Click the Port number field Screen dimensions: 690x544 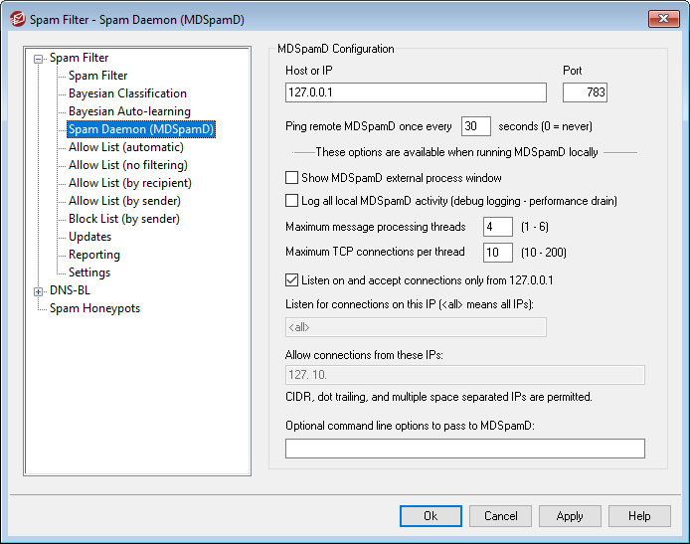[x=585, y=92]
